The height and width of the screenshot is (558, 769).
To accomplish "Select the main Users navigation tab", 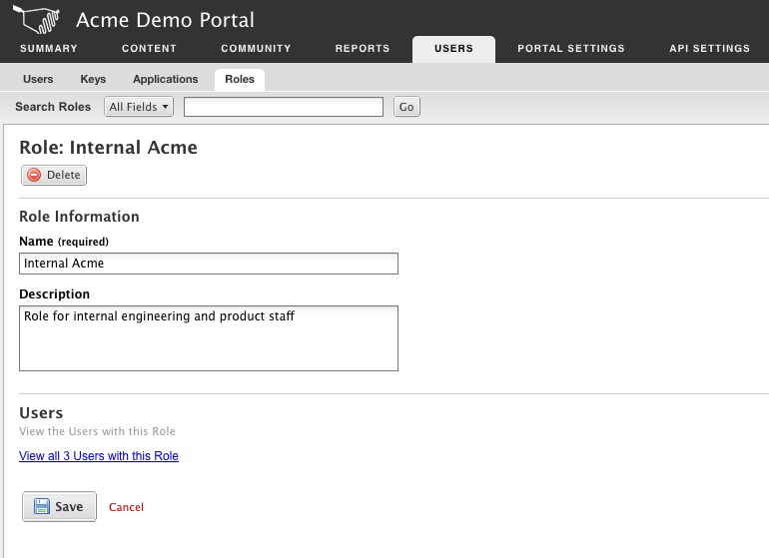I will point(453,49).
